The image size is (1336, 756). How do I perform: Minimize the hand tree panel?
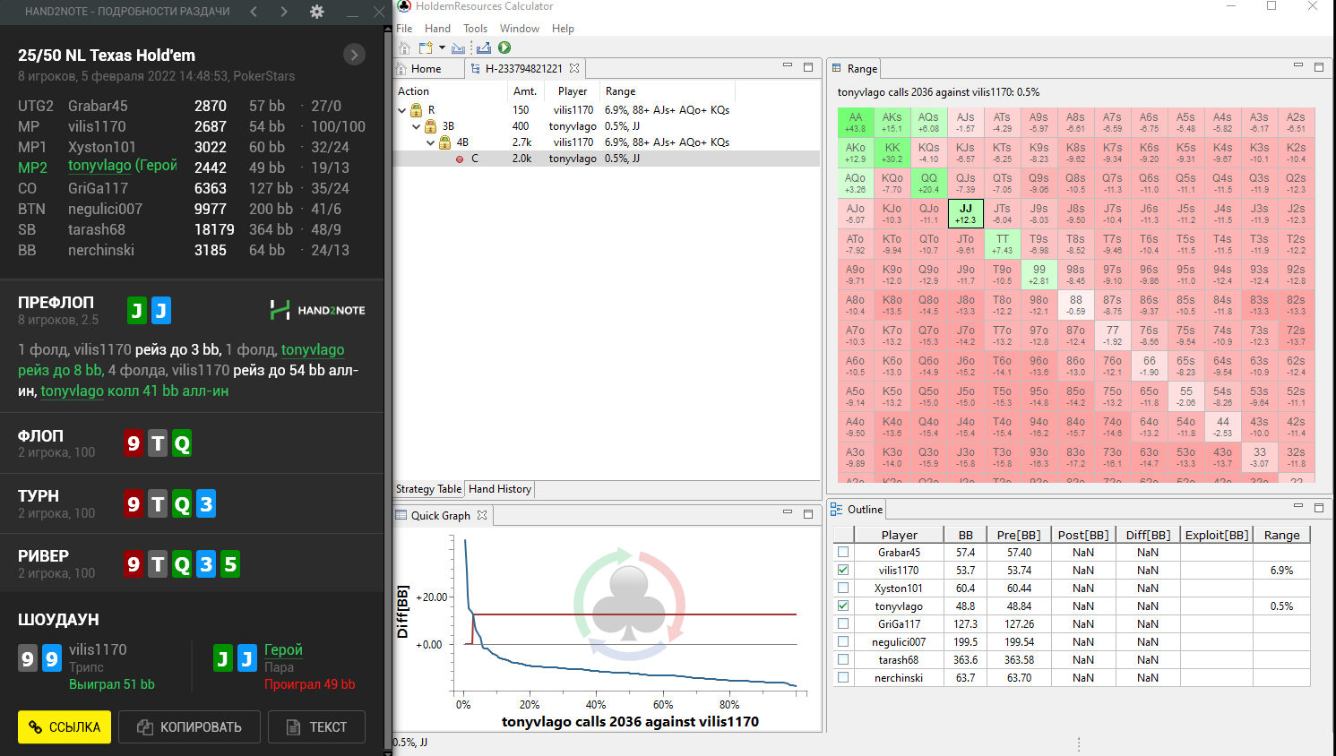788,65
